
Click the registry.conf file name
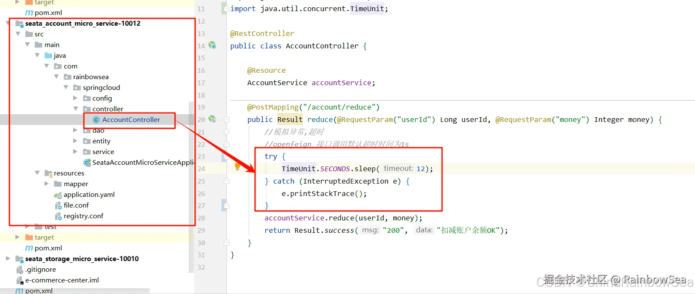pyautogui.click(x=83, y=216)
